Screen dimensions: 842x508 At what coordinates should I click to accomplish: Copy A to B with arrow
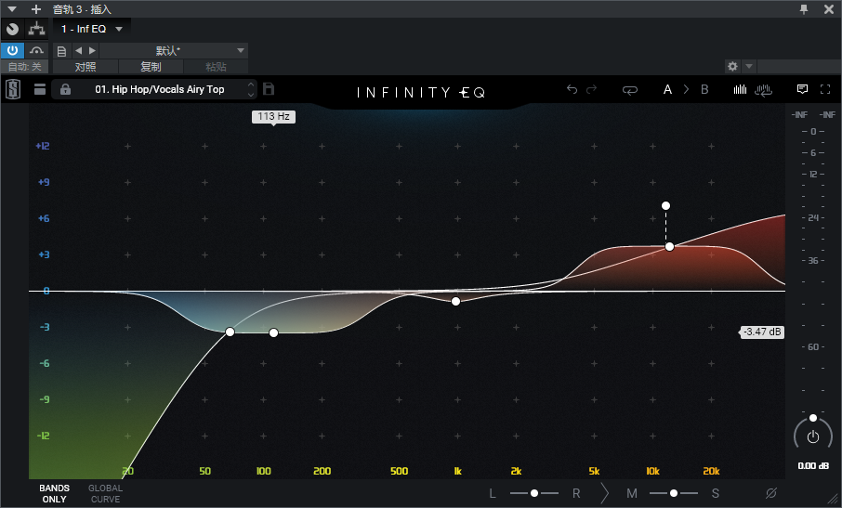pyautogui.click(x=686, y=89)
